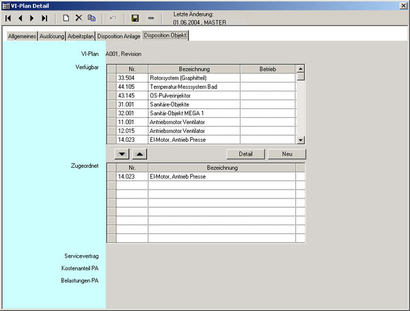Jump to the first record
Image resolution: width=410 pixels, height=311 pixels.
pyautogui.click(x=9, y=17)
